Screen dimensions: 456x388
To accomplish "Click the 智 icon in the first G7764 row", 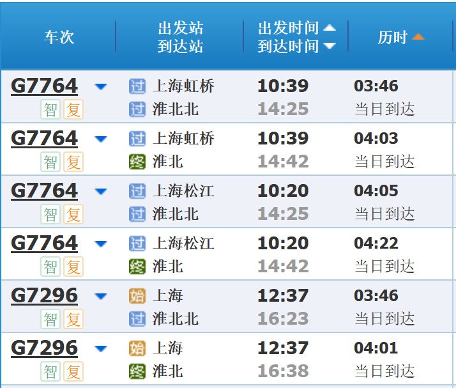I will coord(51,110).
